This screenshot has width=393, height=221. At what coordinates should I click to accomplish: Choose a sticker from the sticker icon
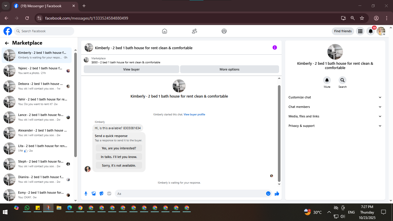pyautogui.click(x=101, y=194)
